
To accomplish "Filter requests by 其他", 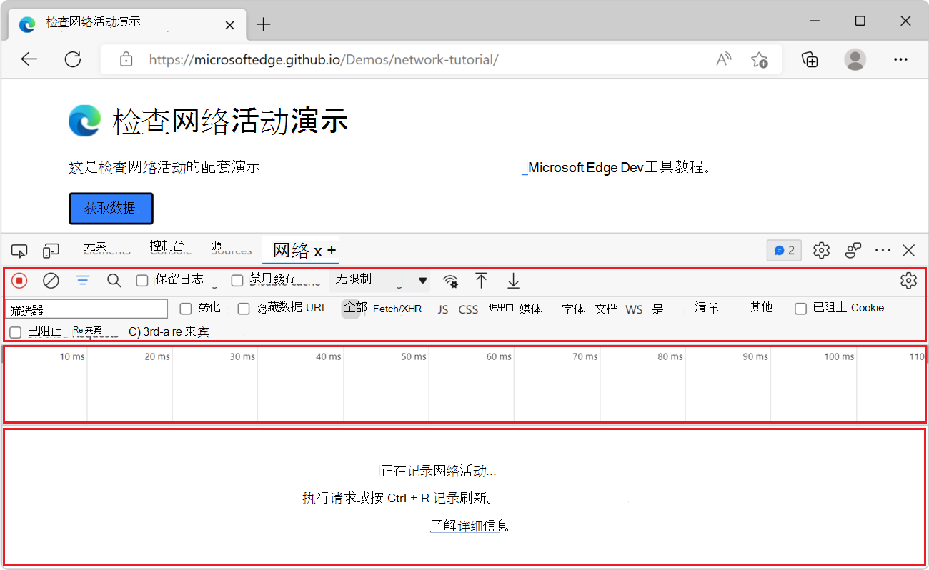I will click(x=761, y=307).
